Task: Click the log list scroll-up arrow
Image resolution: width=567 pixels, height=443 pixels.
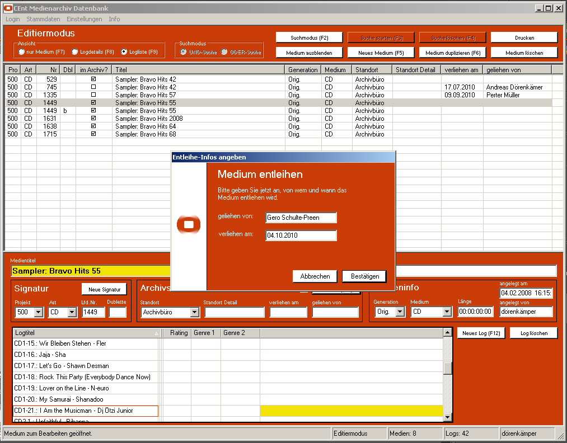Action: 447,333
